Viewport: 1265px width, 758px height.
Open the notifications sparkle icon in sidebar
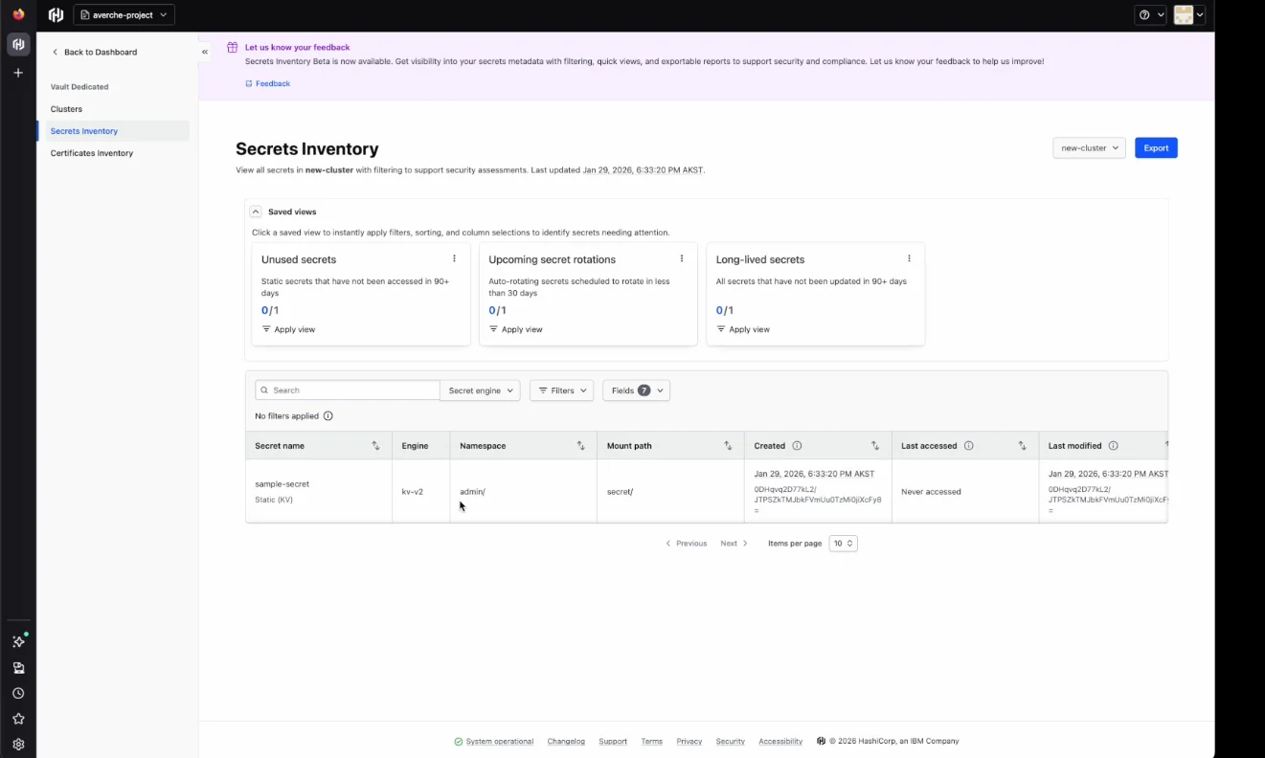click(x=17, y=641)
